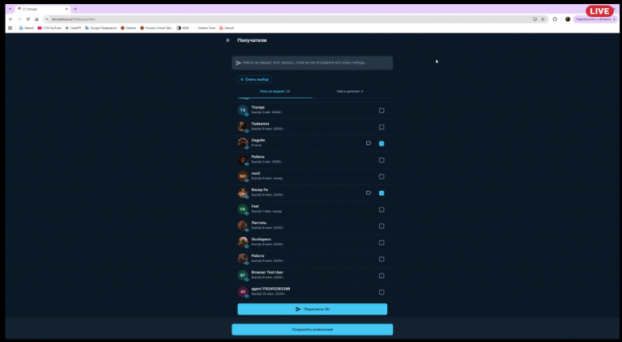The width and height of the screenshot is (622, 342).
Task: Open a new browser tab with plus
Action: (75, 9)
